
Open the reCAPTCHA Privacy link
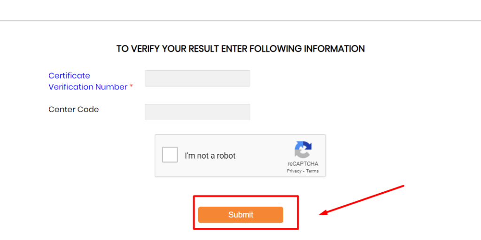294,171
